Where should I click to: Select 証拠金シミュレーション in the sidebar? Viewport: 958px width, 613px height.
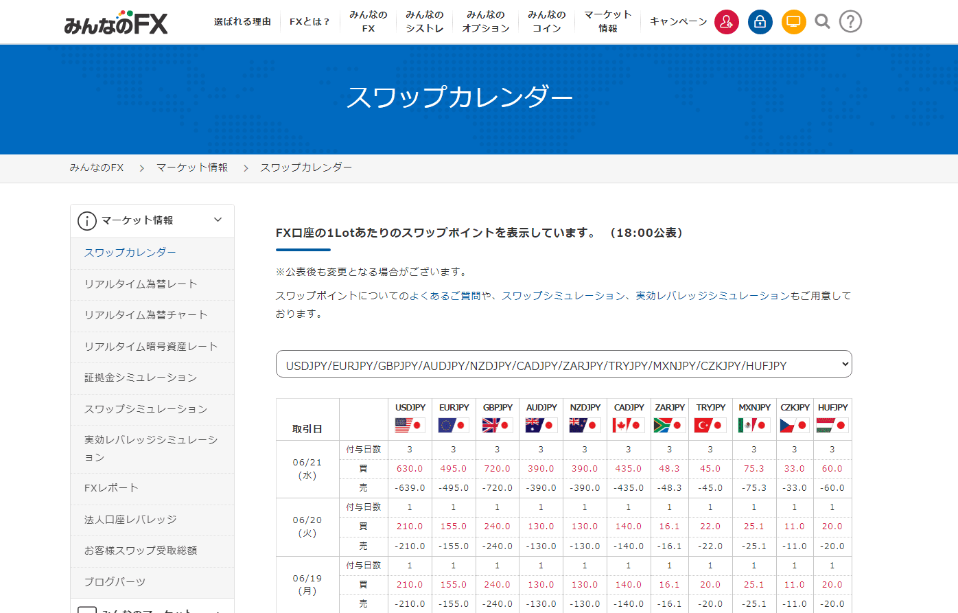tap(152, 378)
